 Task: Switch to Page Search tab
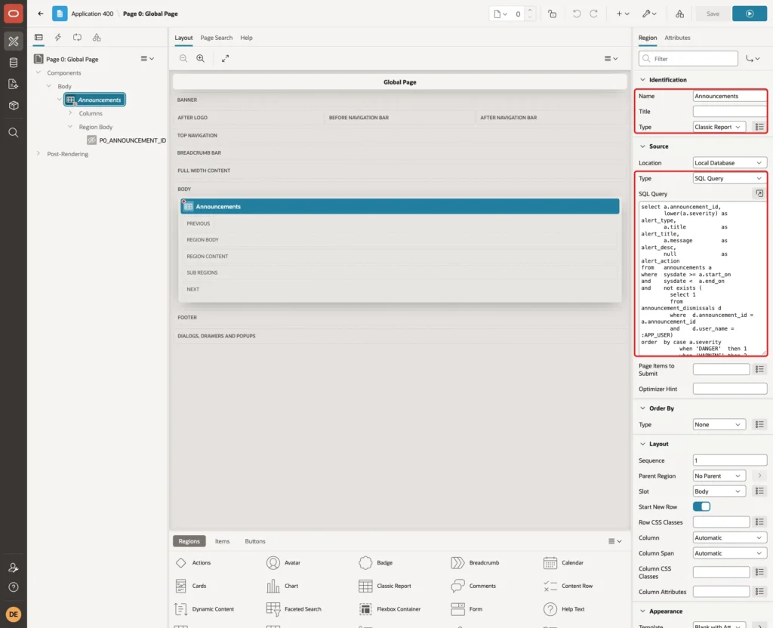(216, 38)
